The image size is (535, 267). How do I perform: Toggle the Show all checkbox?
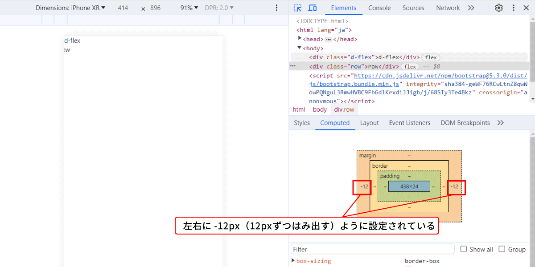tap(464, 249)
